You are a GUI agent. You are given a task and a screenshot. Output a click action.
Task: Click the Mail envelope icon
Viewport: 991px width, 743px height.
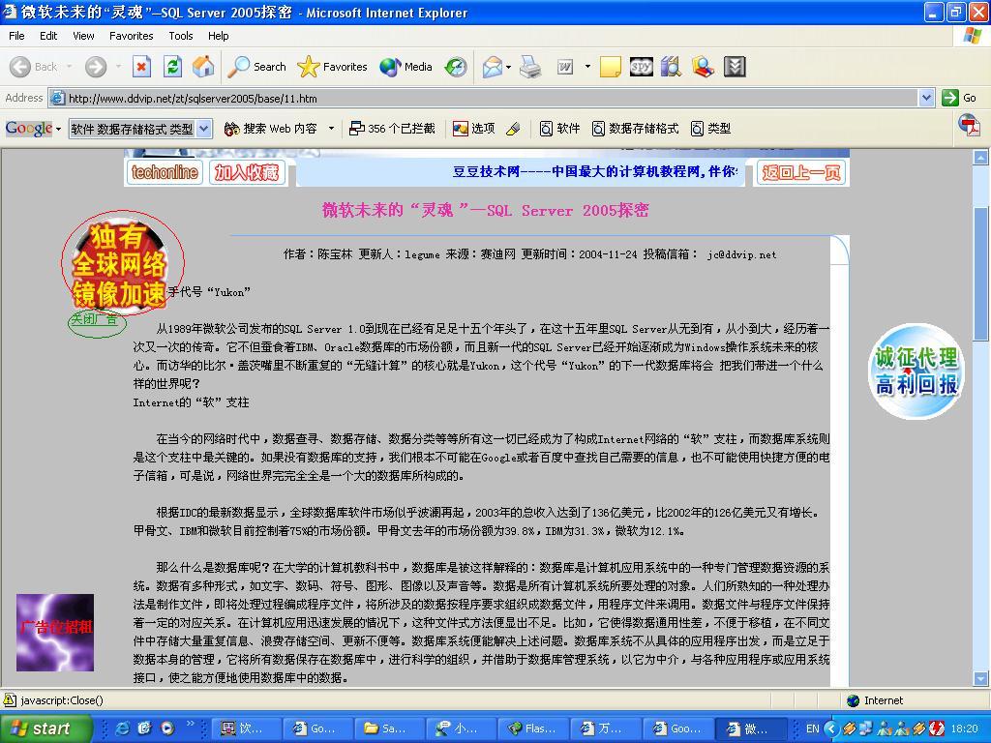(493, 67)
